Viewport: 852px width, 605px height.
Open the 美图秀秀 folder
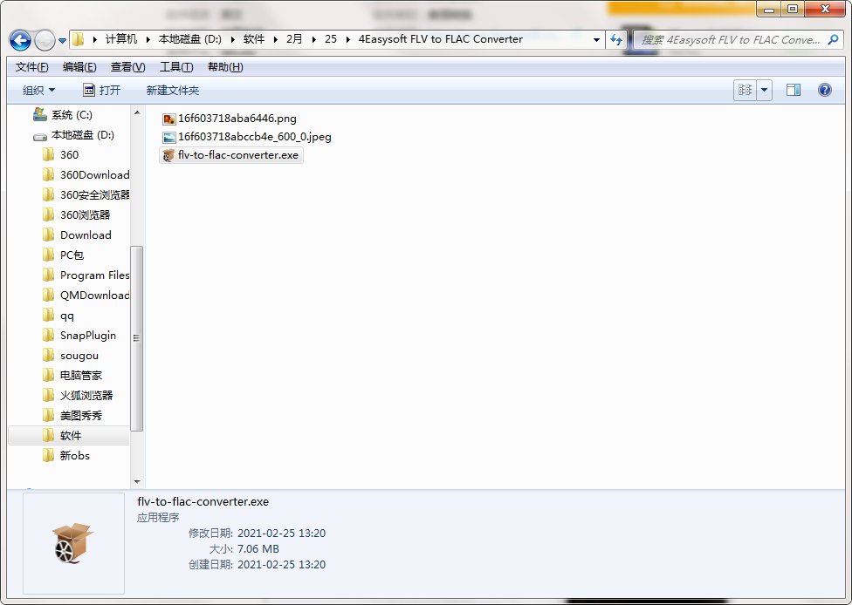(x=72, y=416)
